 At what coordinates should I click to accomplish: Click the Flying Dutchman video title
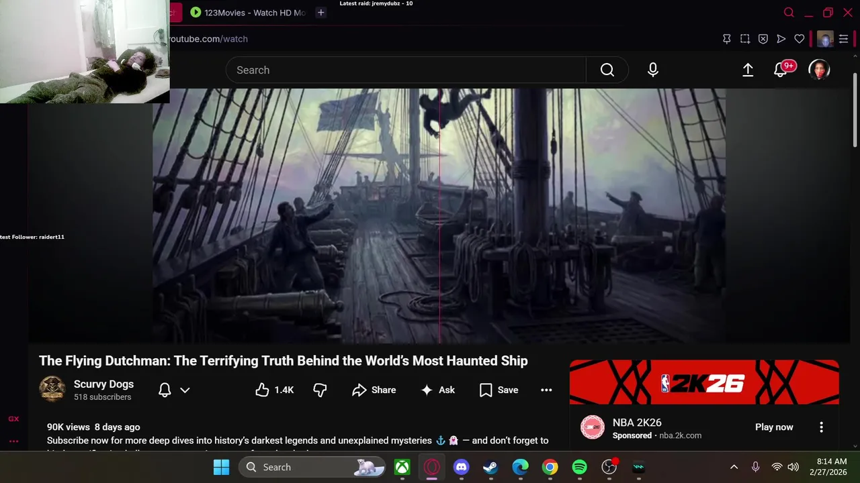pyautogui.click(x=284, y=361)
